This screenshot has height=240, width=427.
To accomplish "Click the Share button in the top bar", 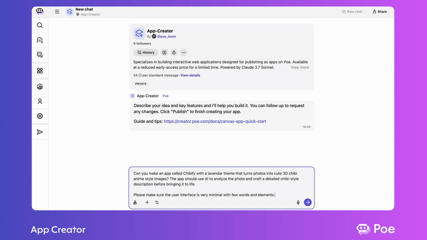I will coord(380,11).
